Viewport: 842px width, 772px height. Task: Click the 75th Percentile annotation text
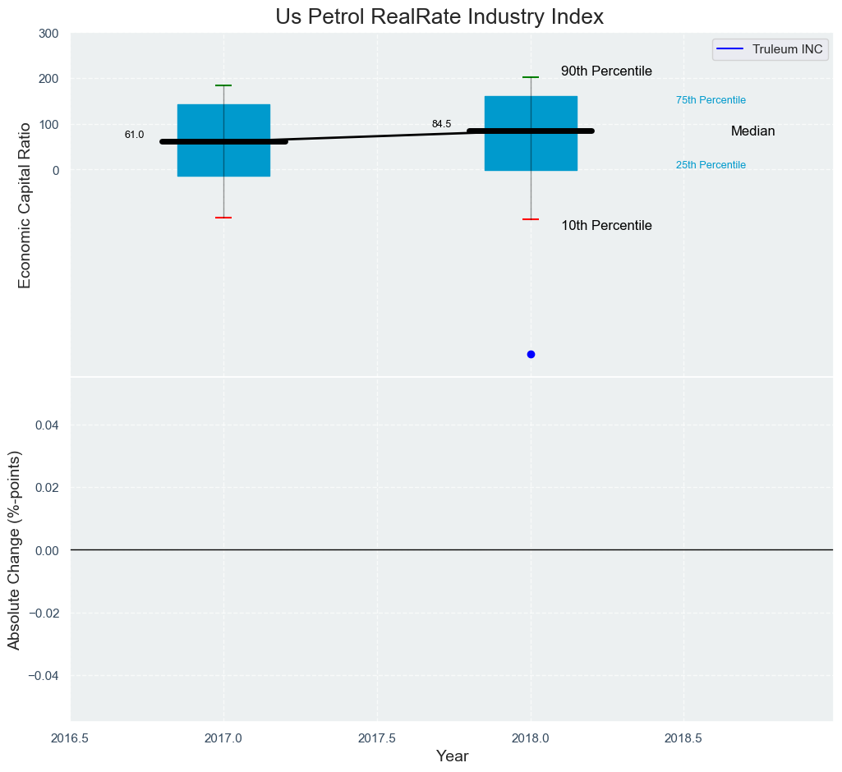[711, 100]
